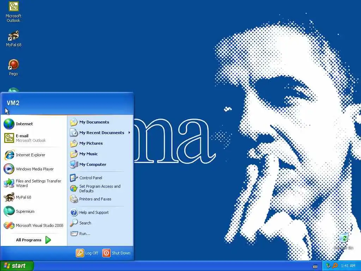Image resolution: width=361 pixels, height=271 pixels.
Task: Click the VM2 user name header
Action: (13, 103)
